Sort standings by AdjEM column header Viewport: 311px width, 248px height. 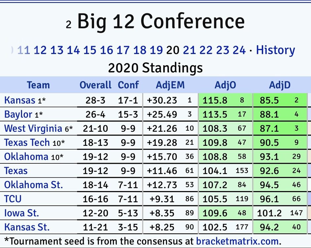(x=170, y=85)
